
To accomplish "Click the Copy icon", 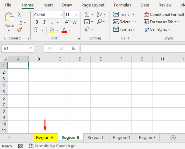I will (19, 22).
